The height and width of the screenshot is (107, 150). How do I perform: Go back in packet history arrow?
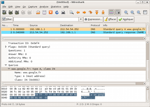click(x=78, y=12)
